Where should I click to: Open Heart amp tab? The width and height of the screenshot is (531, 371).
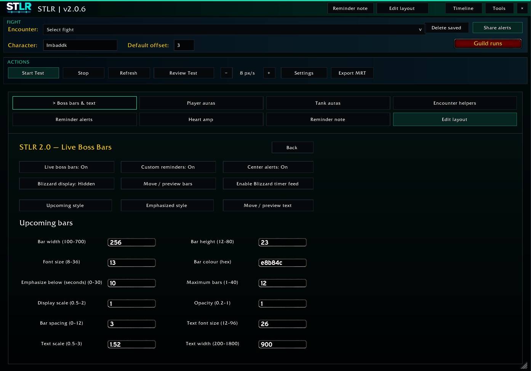[201, 119]
